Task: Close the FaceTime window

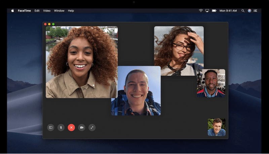Action: pyautogui.click(x=45, y=24)
